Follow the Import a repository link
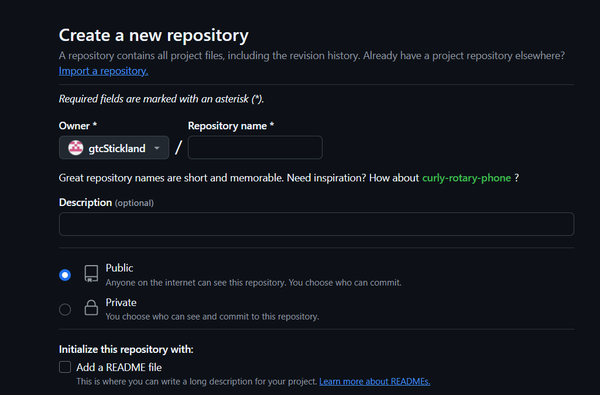This screenshot has width=600, height=395. point(103,71)
